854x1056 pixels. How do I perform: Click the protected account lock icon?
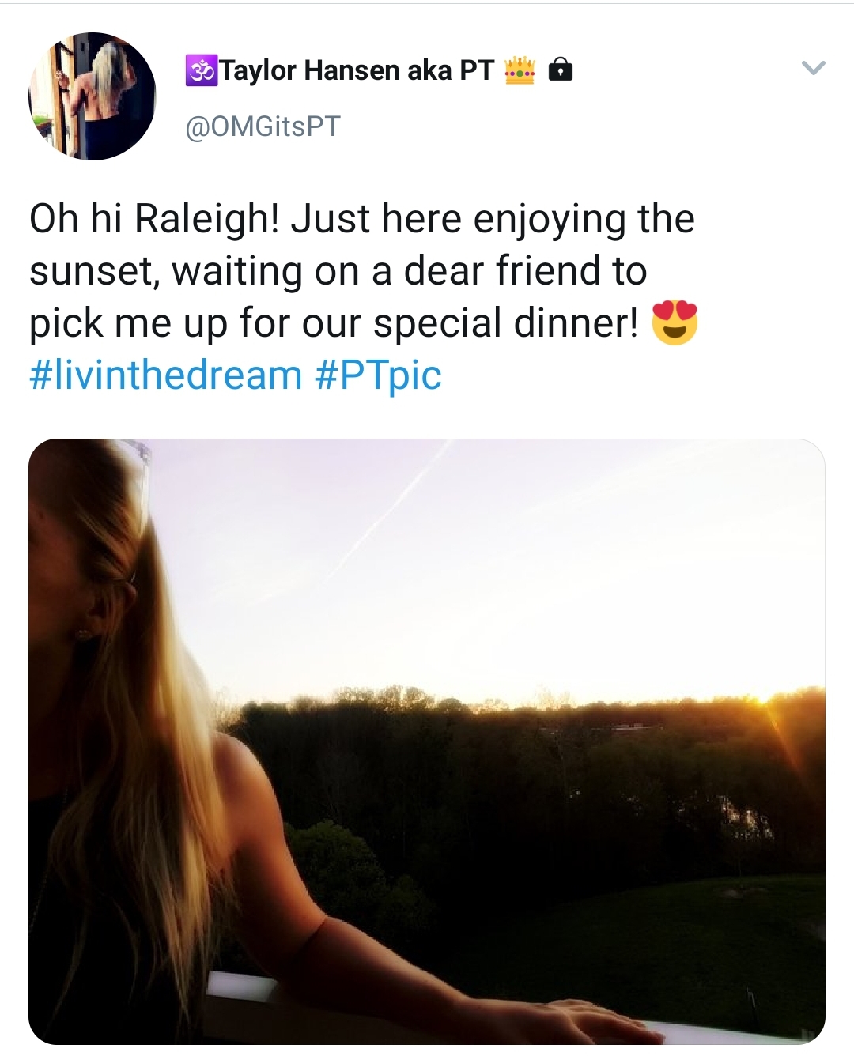(560, 70)
